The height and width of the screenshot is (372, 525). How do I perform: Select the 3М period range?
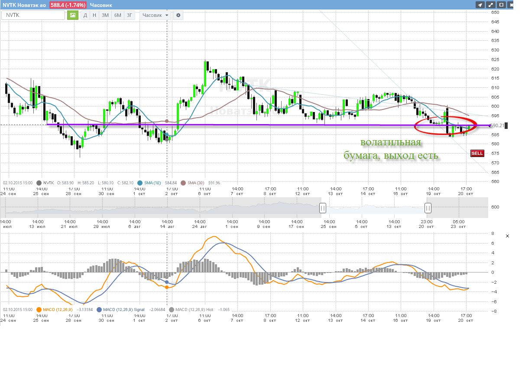click(x=105, y=15)
